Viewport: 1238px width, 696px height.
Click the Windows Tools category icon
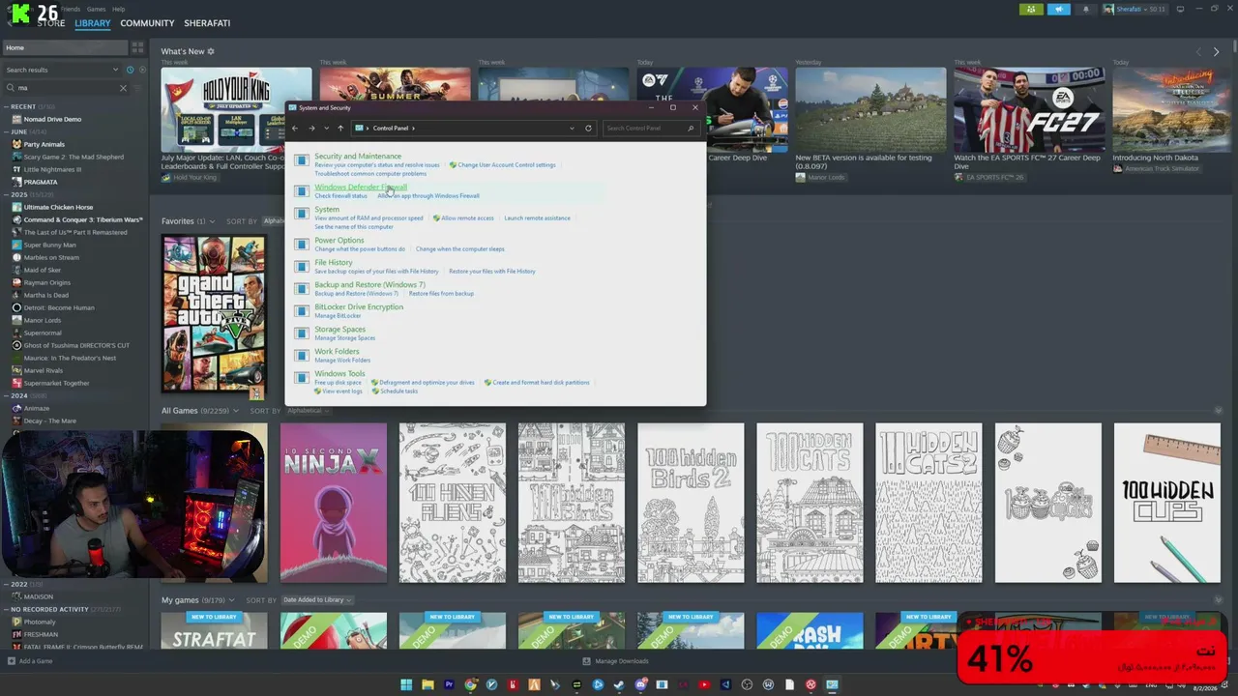click(x=302, y=378)
